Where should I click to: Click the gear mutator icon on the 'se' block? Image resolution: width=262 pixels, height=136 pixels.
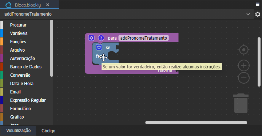point(99,47)
